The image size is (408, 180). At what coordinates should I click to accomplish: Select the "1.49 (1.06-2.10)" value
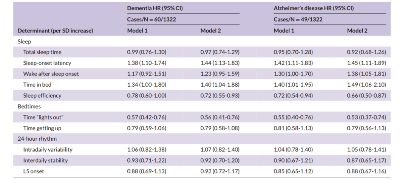[366, 85]
